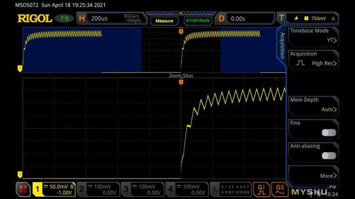Tap the pulse acquisition mode icon
355x199 pixels.
click(300, 63)
